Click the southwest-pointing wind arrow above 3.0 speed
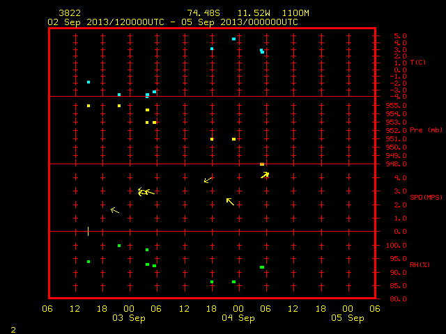The width and height of the screenshot is (446, 334). pos(208,180)
